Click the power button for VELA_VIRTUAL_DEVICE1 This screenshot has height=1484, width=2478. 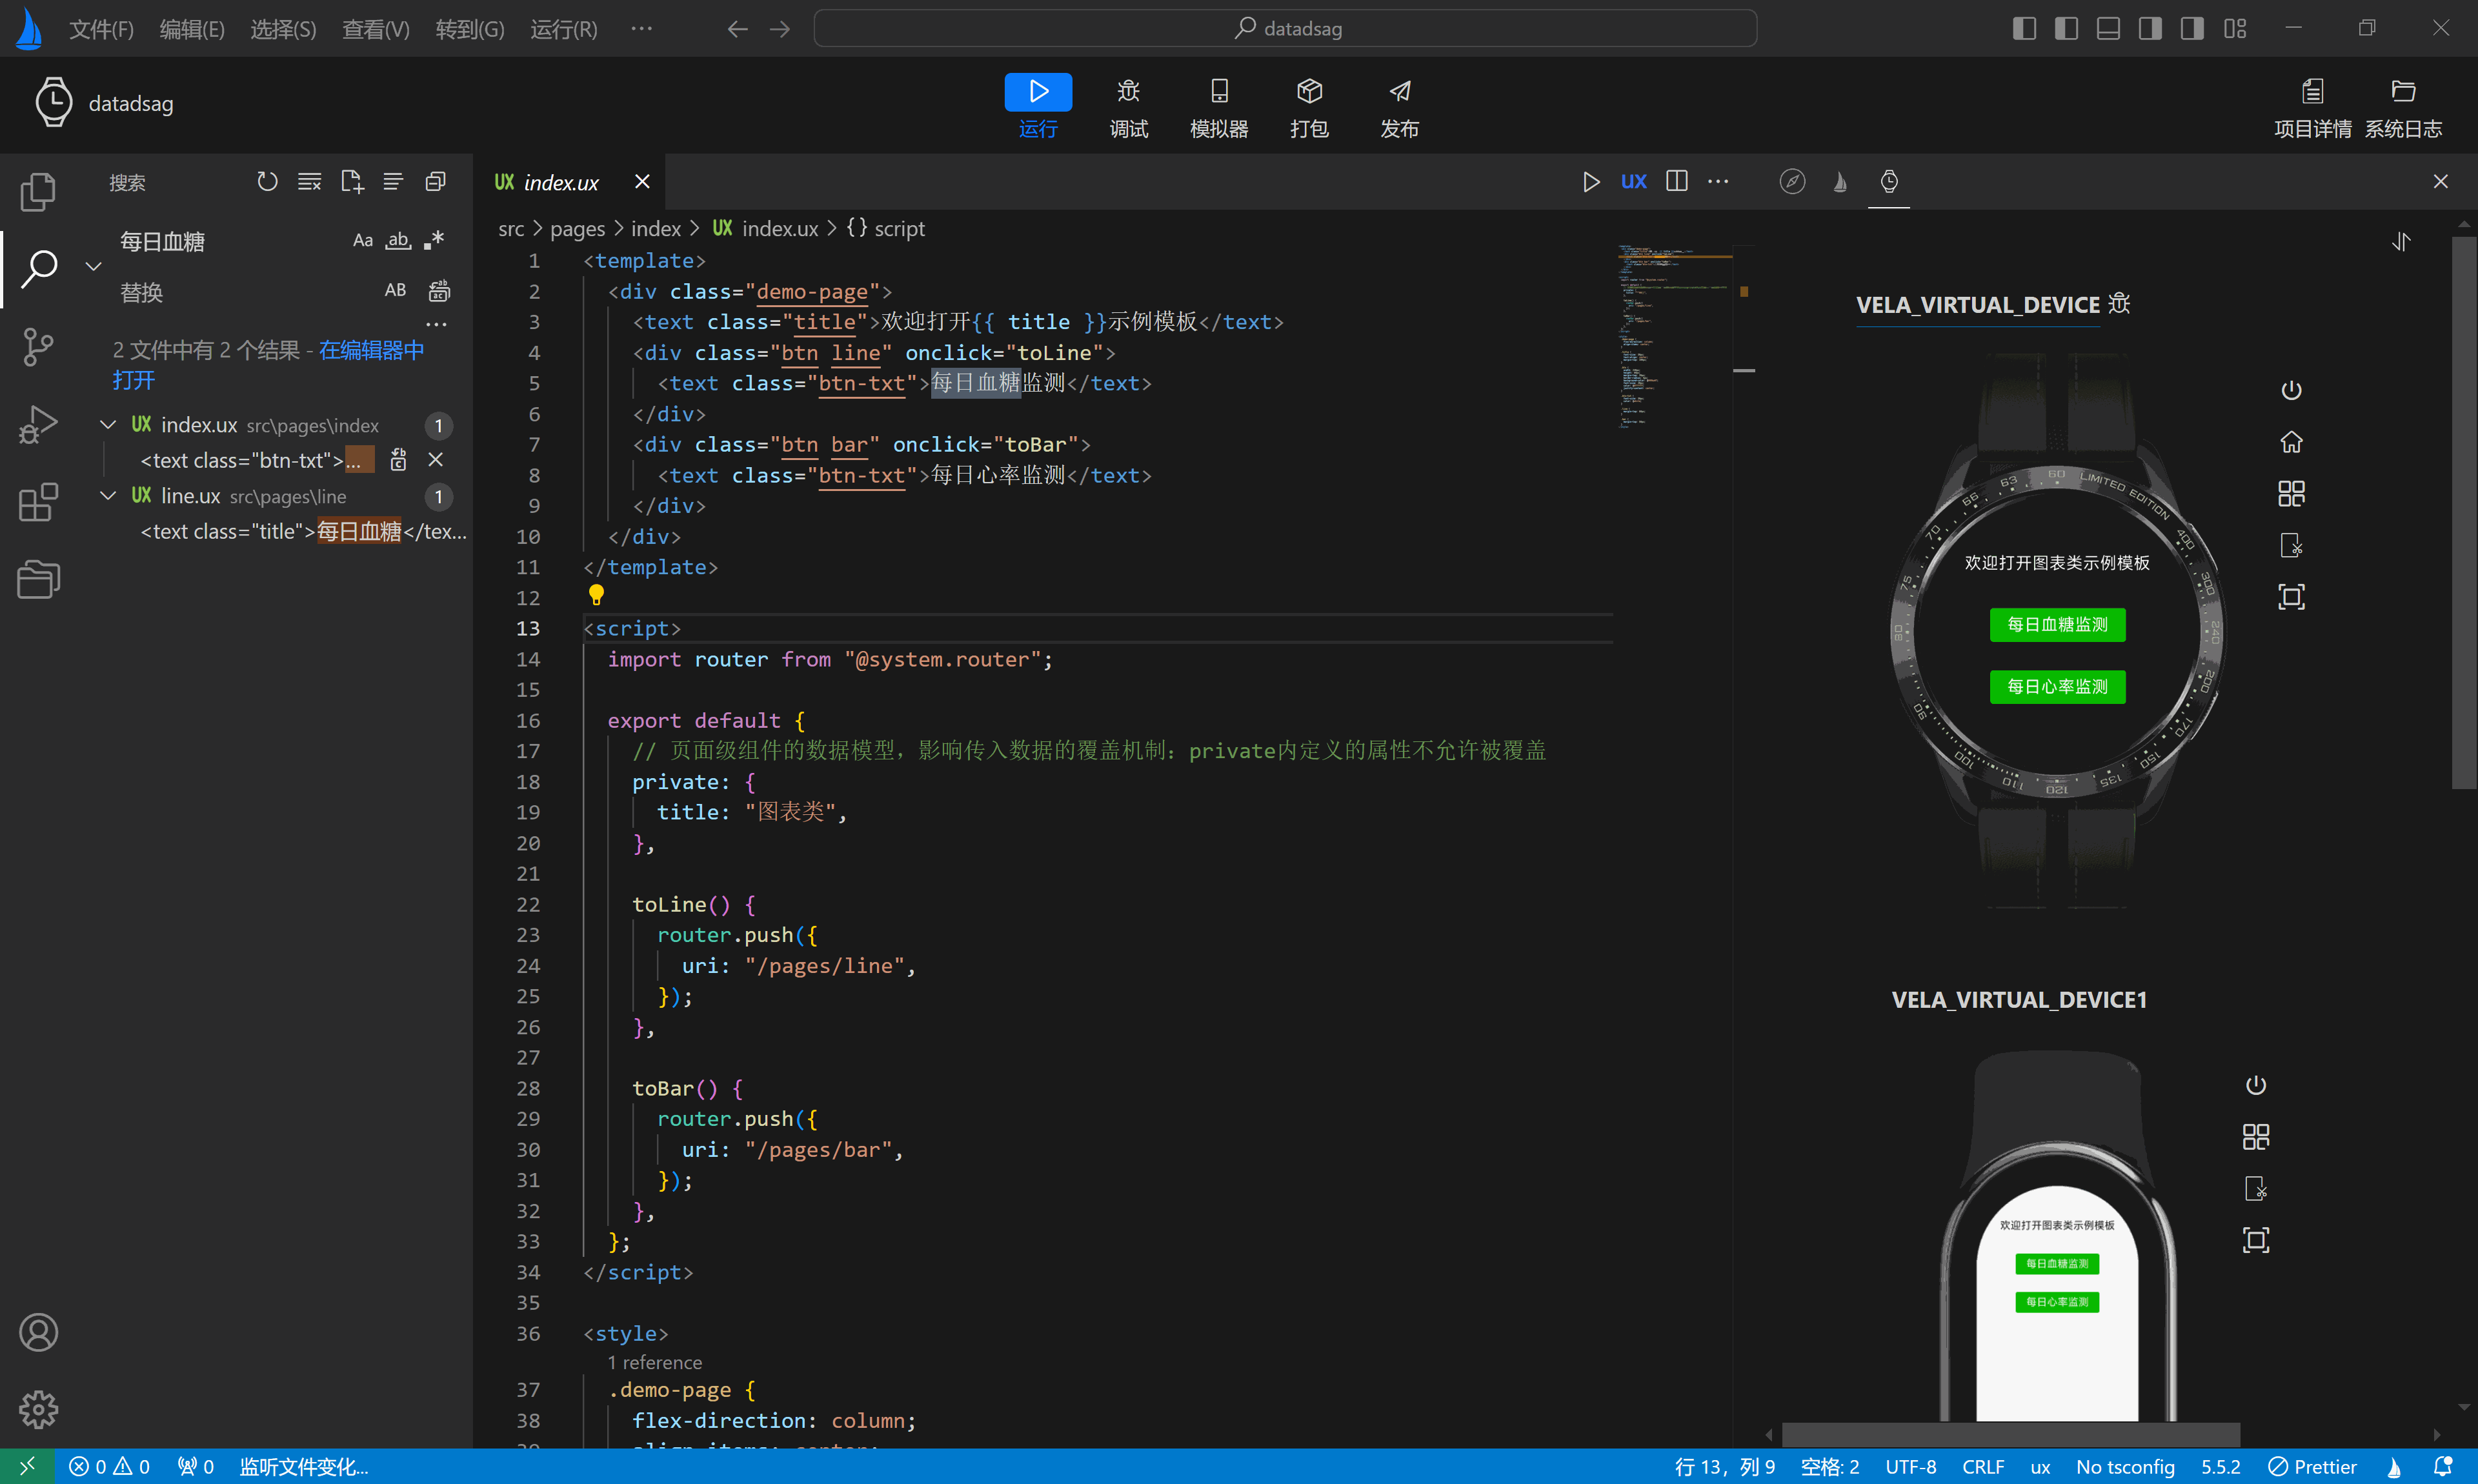pyautogui.click(x=2256, y=1085)
